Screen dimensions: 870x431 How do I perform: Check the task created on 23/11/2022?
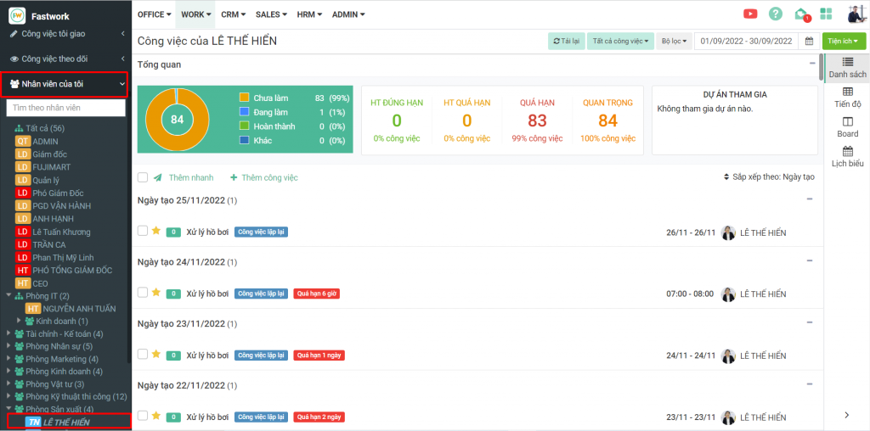coord(143,354)
